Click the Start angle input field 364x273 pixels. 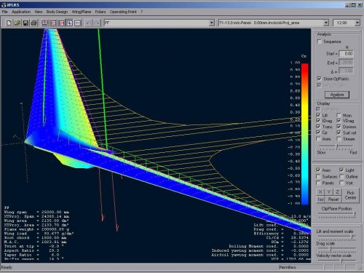point(346,53)
